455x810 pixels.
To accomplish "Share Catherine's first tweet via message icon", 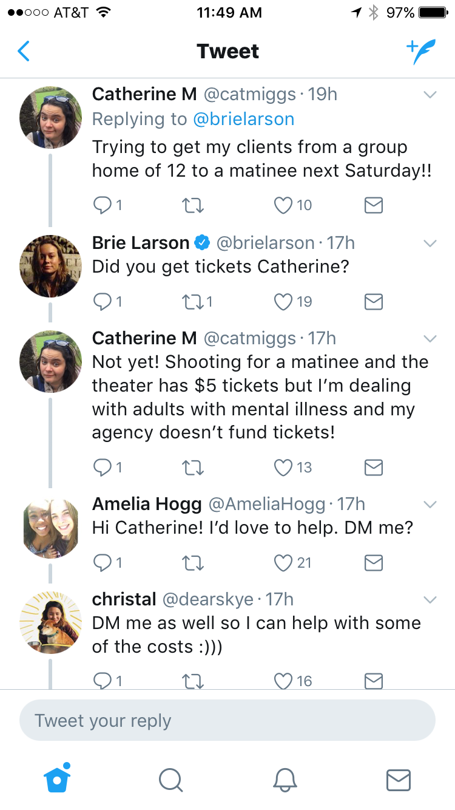I will point(373,206).
